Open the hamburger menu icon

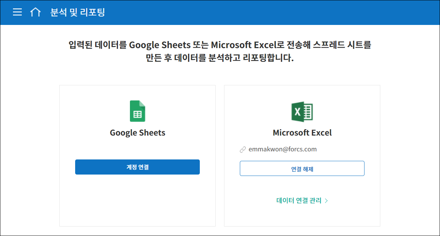tap(17, 12)
